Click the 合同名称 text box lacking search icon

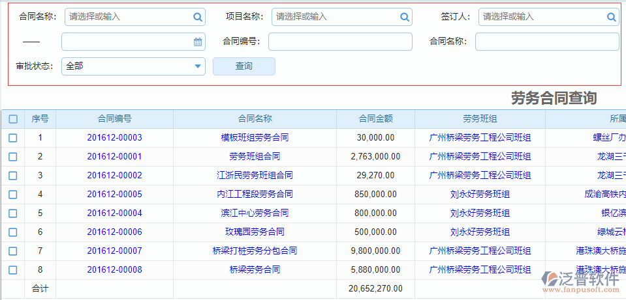click(546, 42)
